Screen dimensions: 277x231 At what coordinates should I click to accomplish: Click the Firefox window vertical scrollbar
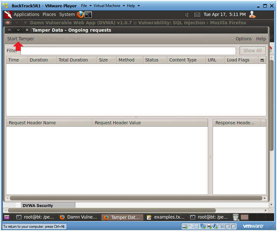(272, 105)
